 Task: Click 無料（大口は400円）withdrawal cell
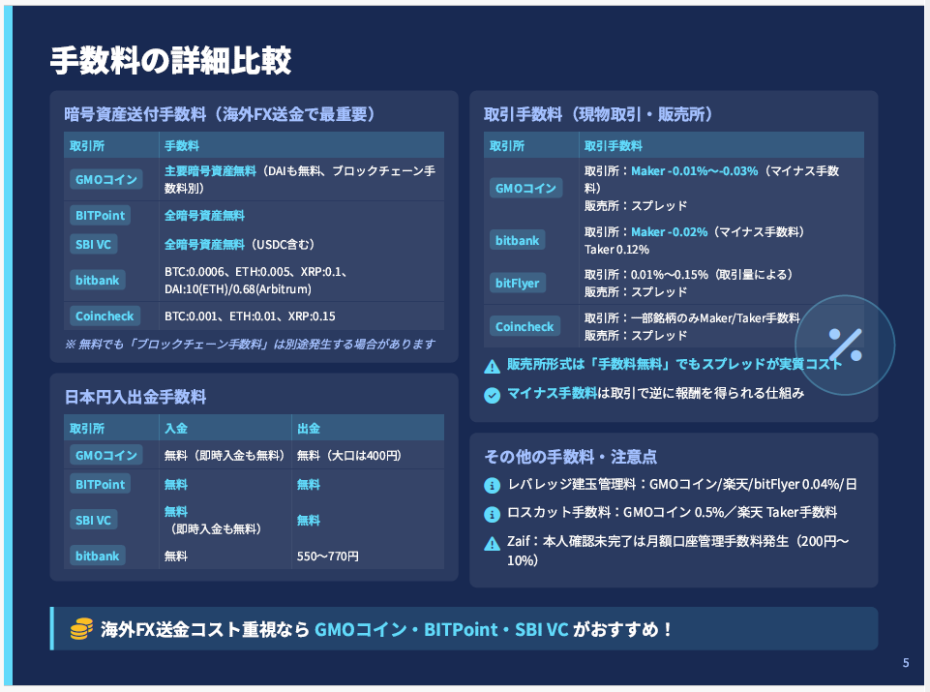[348, 456]
